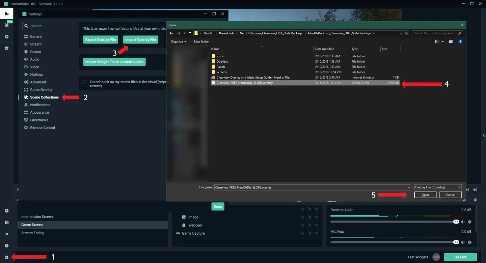Screen dimensions: 486x263
Task: Expand the File name combo box arrow
Action: pos(408,187)
